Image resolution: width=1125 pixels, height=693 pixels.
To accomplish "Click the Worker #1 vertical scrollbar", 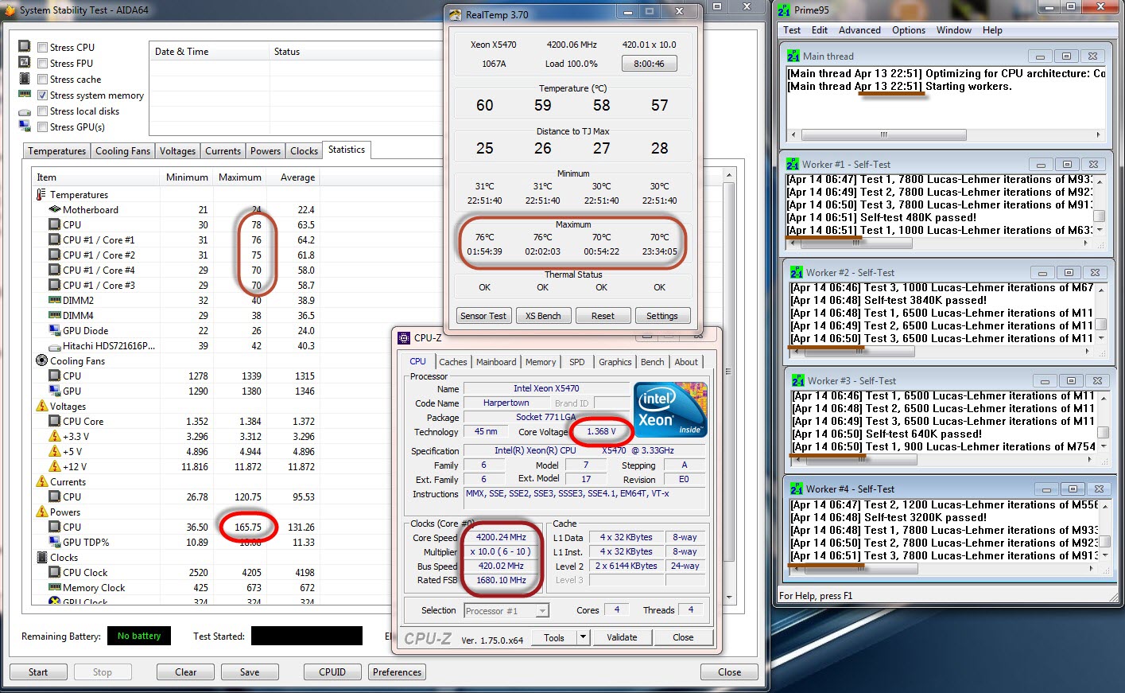I will (1100, 204).
